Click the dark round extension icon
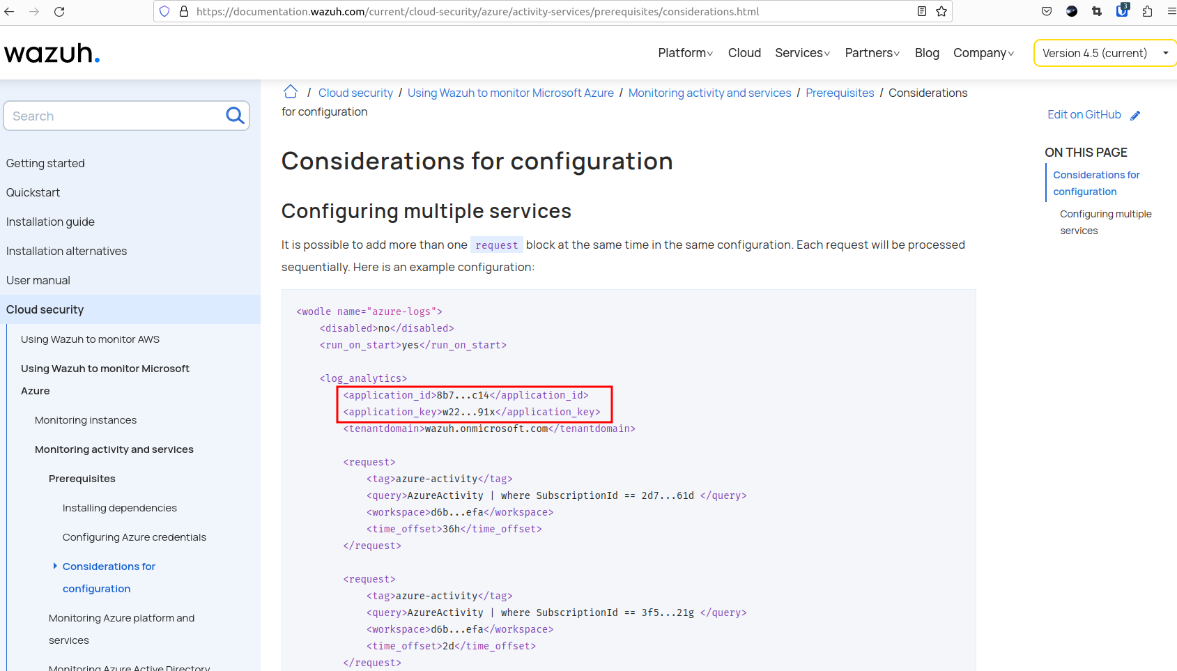1177x671 pixels. (1072, 11)
